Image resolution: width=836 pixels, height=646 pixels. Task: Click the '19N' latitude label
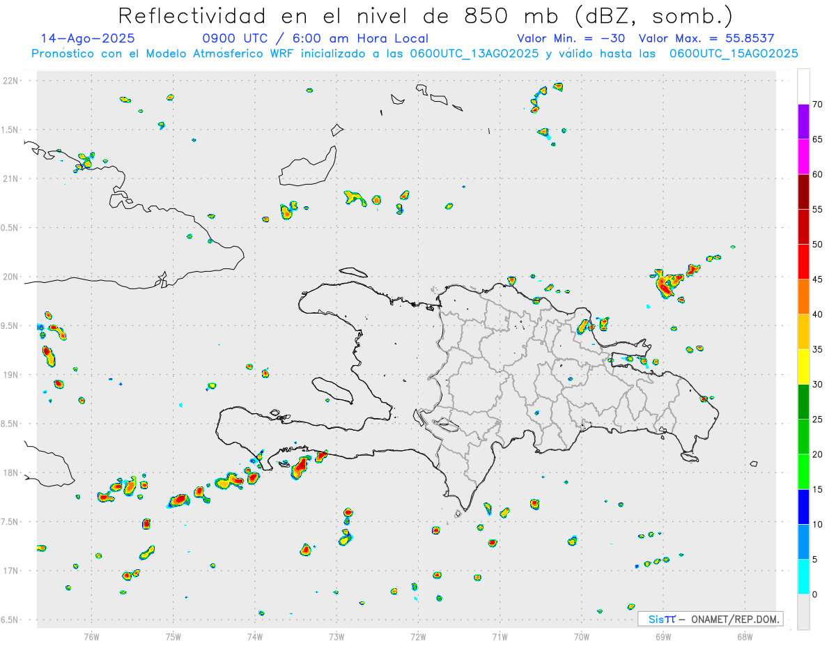pyautogui.click(x=11, y=375)
